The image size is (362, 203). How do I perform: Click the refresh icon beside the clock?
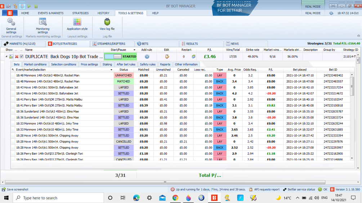(331, 13)
